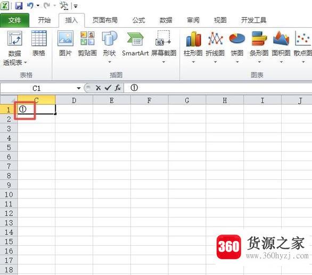The image size is (312, 275).
Task: Insert a Bar chart (条形图)
Action: tap(259, 47)
